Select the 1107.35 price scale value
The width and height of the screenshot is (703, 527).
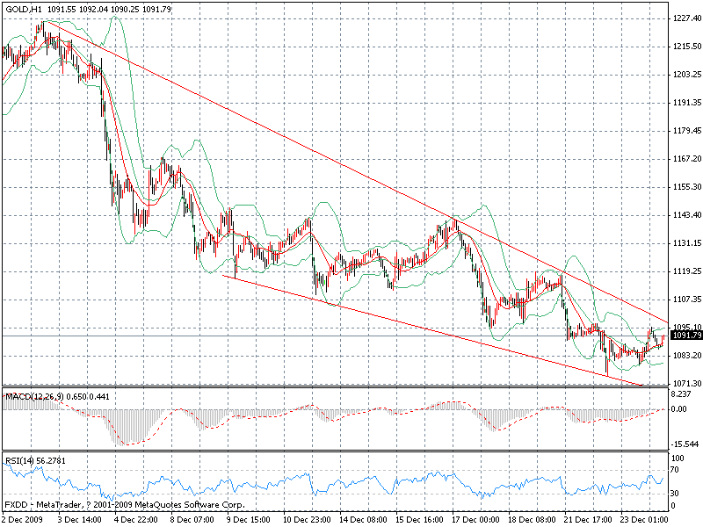(x=687, y=300)
